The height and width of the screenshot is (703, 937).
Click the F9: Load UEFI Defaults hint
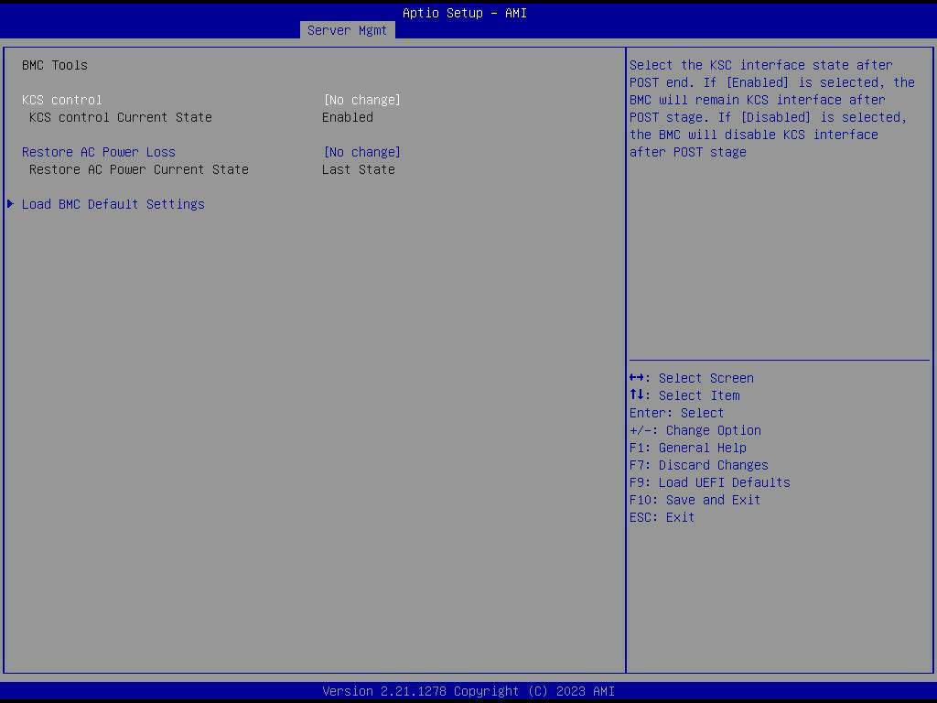click(x=709, y=482)
